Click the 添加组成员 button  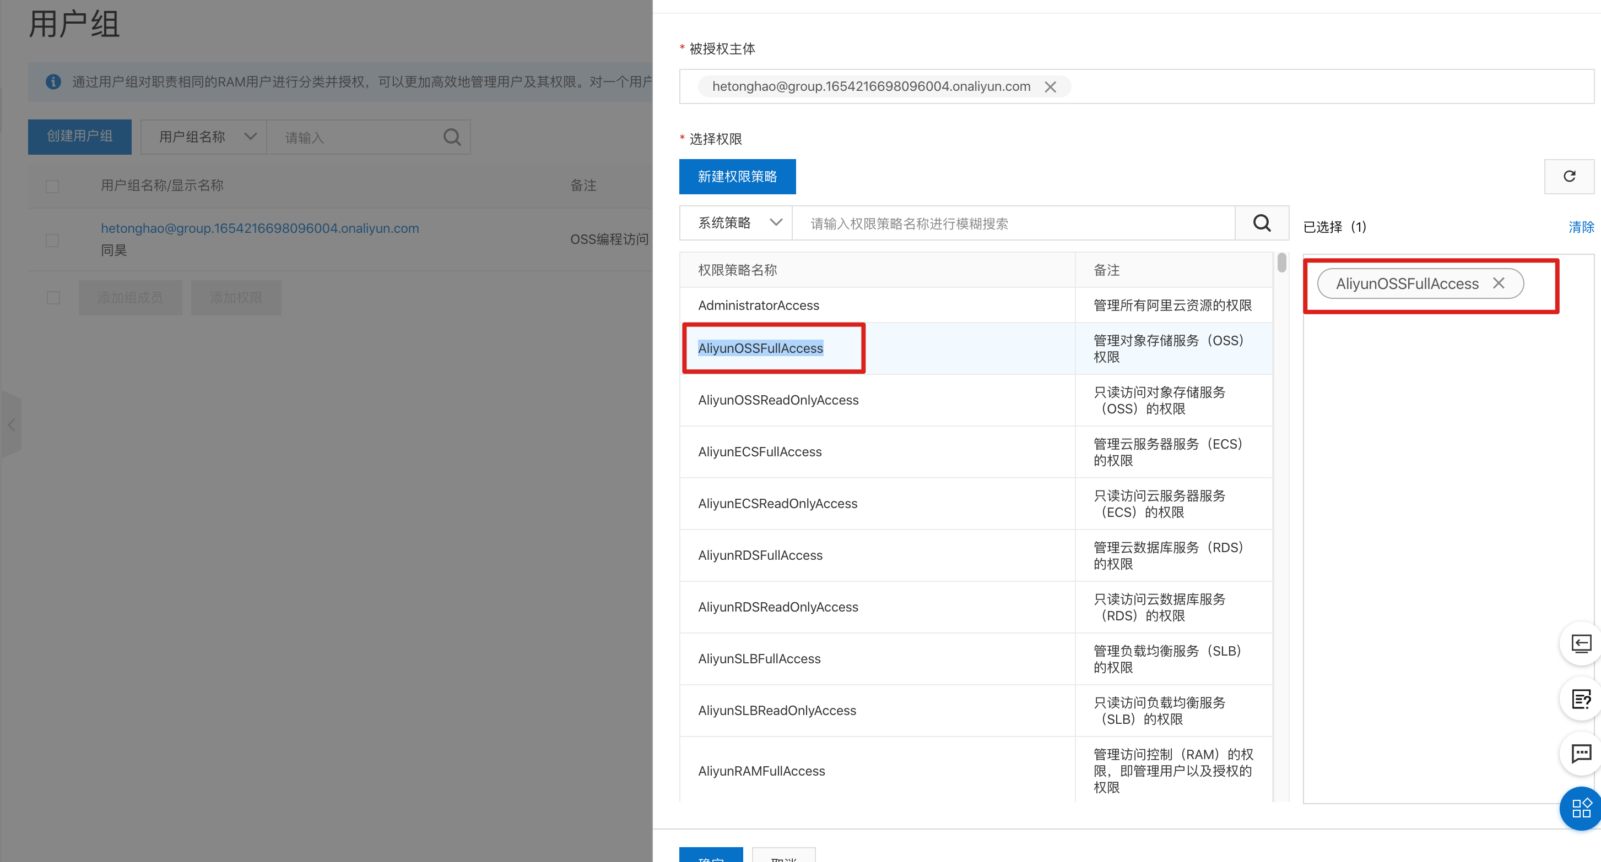tap(130, 297)
